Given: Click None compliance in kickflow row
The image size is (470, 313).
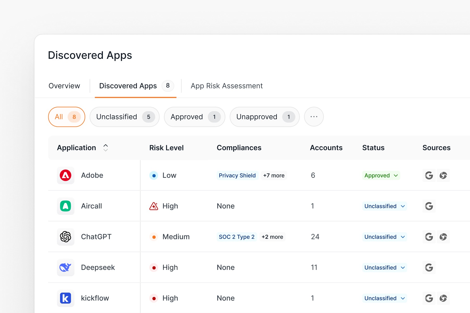Looking at the screenshot, I should click(x=226, y=298).
